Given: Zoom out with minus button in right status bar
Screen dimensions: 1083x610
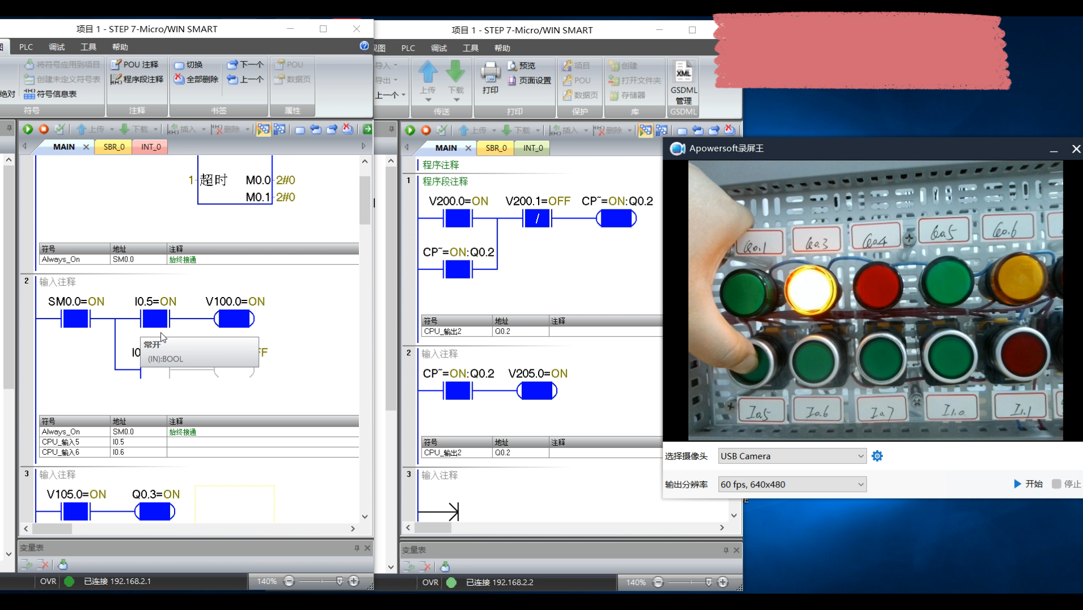Looking at the screenshot, I should (x=658, y=582).
